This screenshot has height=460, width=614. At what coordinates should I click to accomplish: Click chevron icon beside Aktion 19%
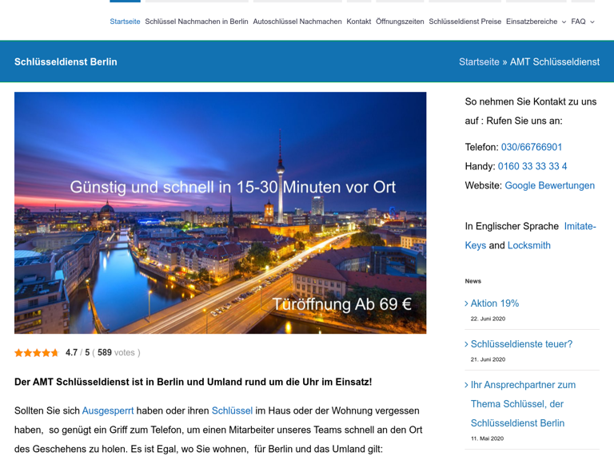coord(467,303)
